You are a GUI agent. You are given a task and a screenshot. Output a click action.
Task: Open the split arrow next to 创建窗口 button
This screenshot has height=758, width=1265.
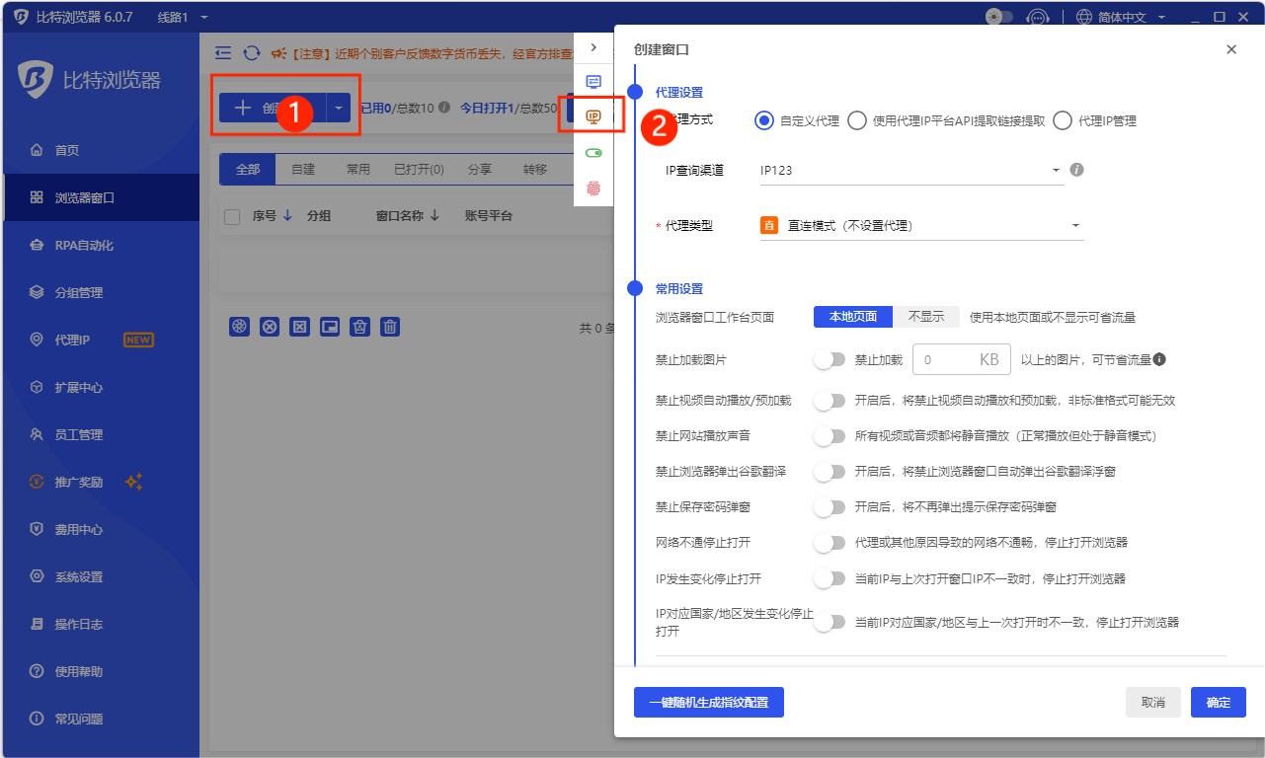click(340, 109)
